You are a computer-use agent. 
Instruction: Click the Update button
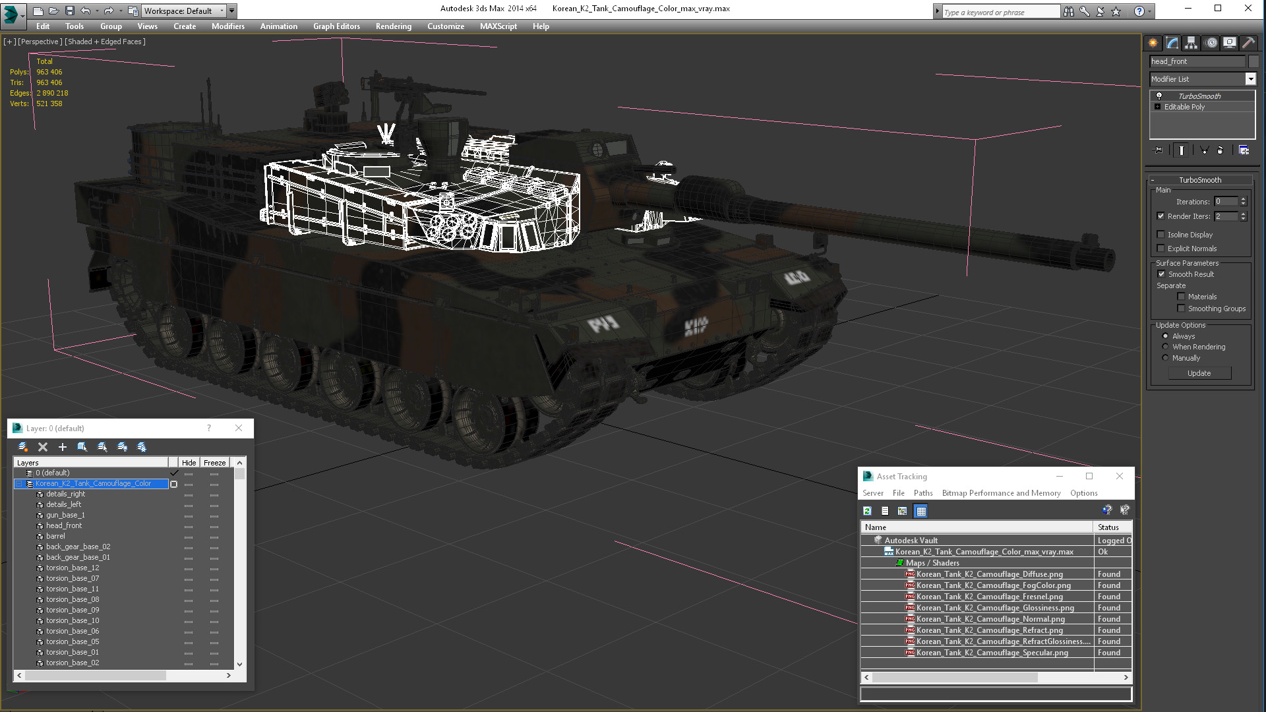point(1199,373)
